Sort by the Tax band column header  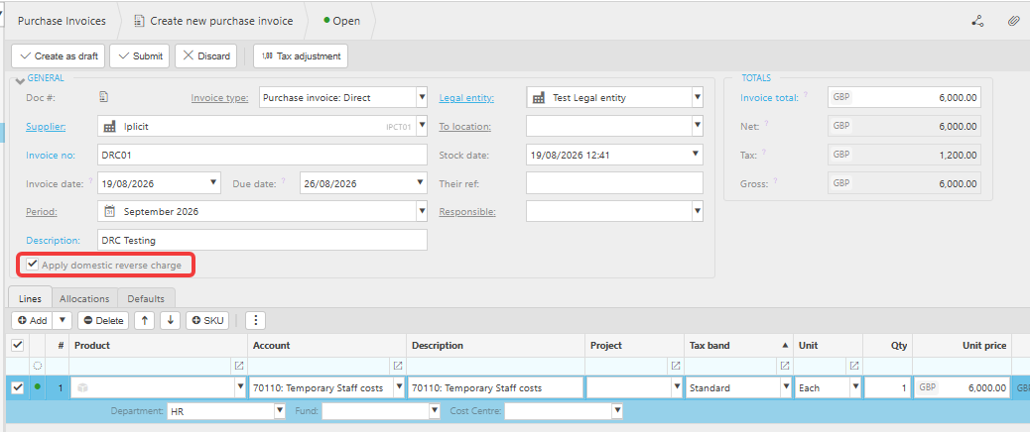pyautogui.click(x=738, y=346)
